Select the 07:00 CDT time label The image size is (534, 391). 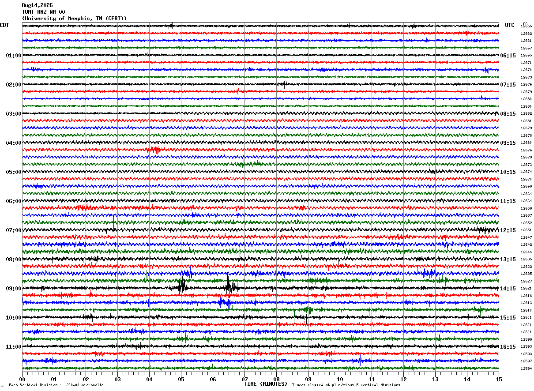[x=14, y=230]
